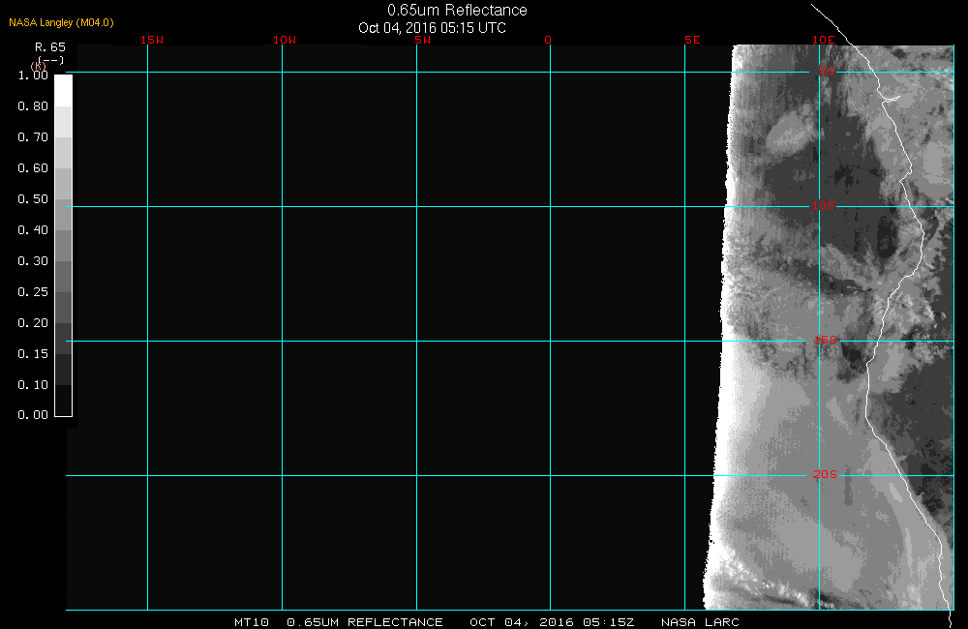Click the MT10 0.65UM REFLECTANCE footer text
The width and height of the screenshot is (968, 629).
click(339, 622)
